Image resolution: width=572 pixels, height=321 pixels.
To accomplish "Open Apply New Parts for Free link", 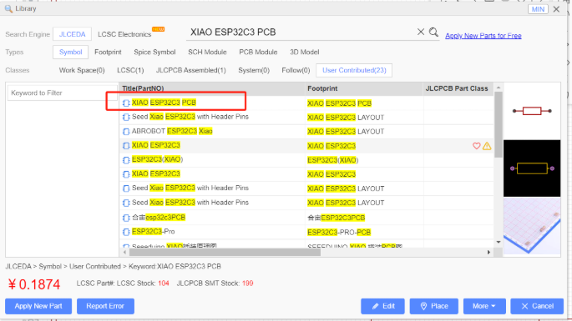I will tap(483, 36).
